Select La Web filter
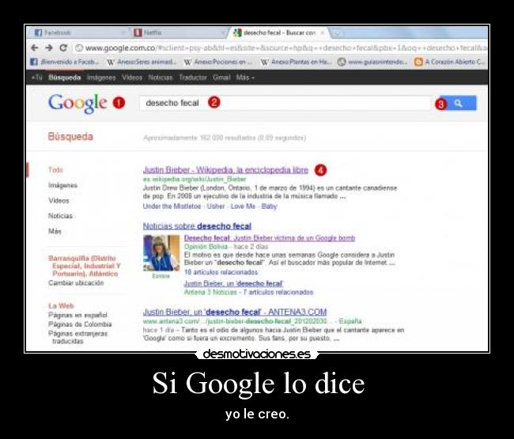514x439 pixels. click(x=62, y=305)
